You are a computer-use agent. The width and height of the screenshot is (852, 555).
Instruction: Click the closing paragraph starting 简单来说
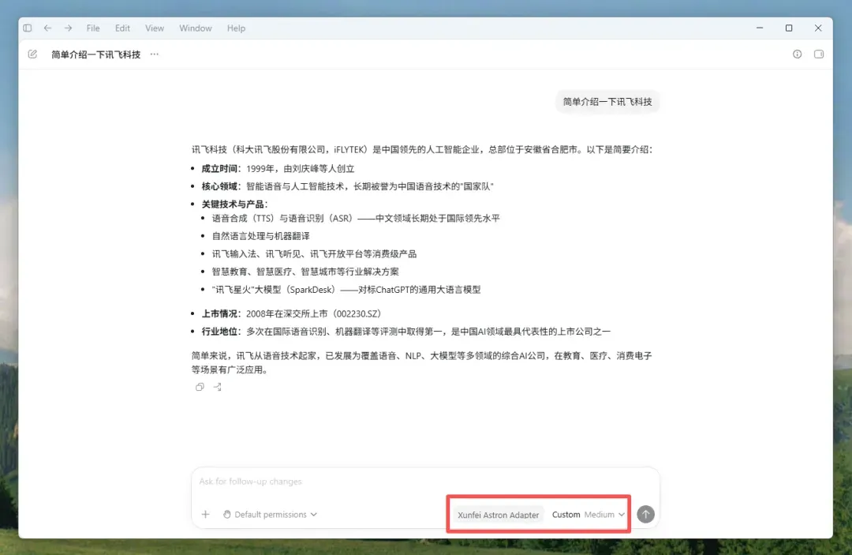pyautogui.click(x=421, y=362)
